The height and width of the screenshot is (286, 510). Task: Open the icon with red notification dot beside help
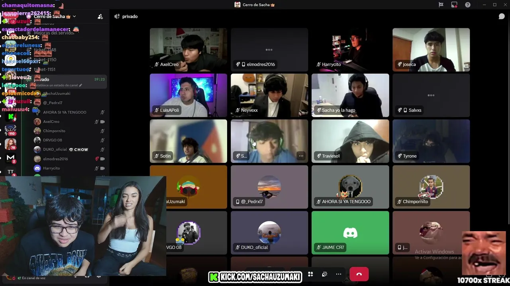point(454,5)
